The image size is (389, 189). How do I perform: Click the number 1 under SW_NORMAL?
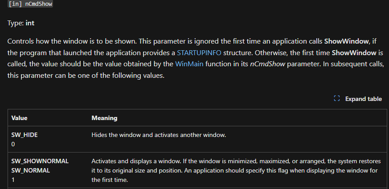tap(13, 180)
